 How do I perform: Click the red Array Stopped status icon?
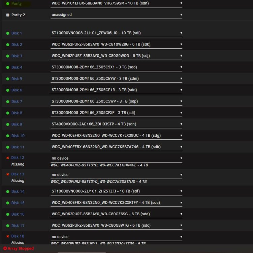pos(5,249)
